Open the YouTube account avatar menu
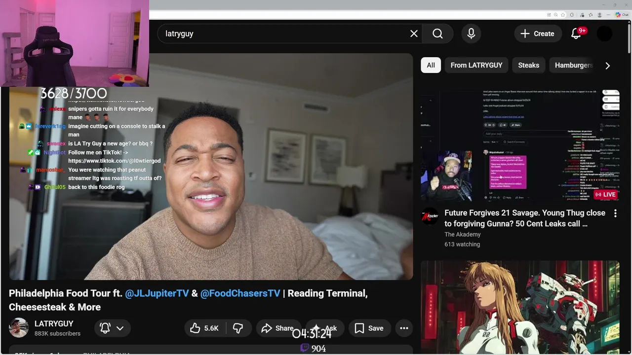This screenshot has width=632, height=355. 605,34
